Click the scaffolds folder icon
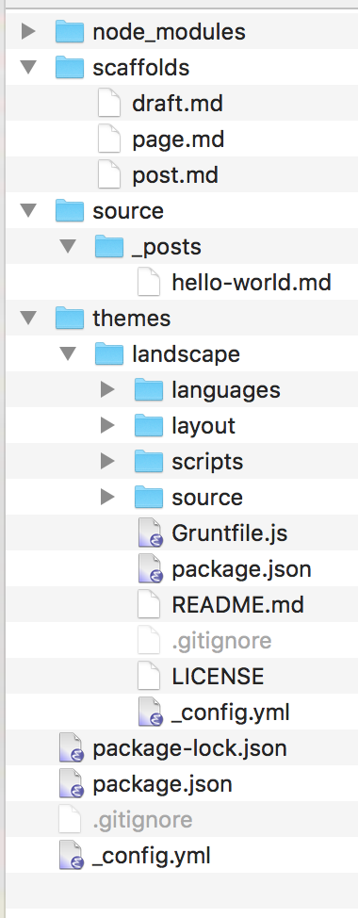The height and width of the screenshot is (918, 358). click(x=70, y=67)
